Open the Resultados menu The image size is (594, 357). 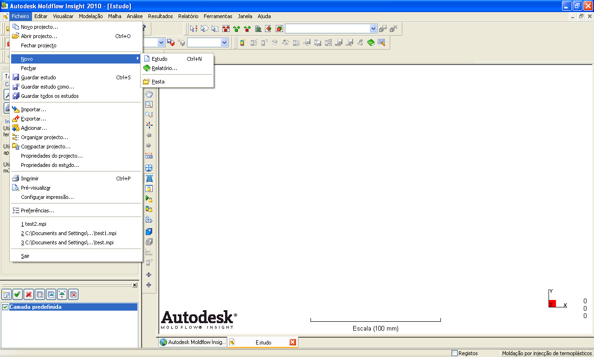161,16
